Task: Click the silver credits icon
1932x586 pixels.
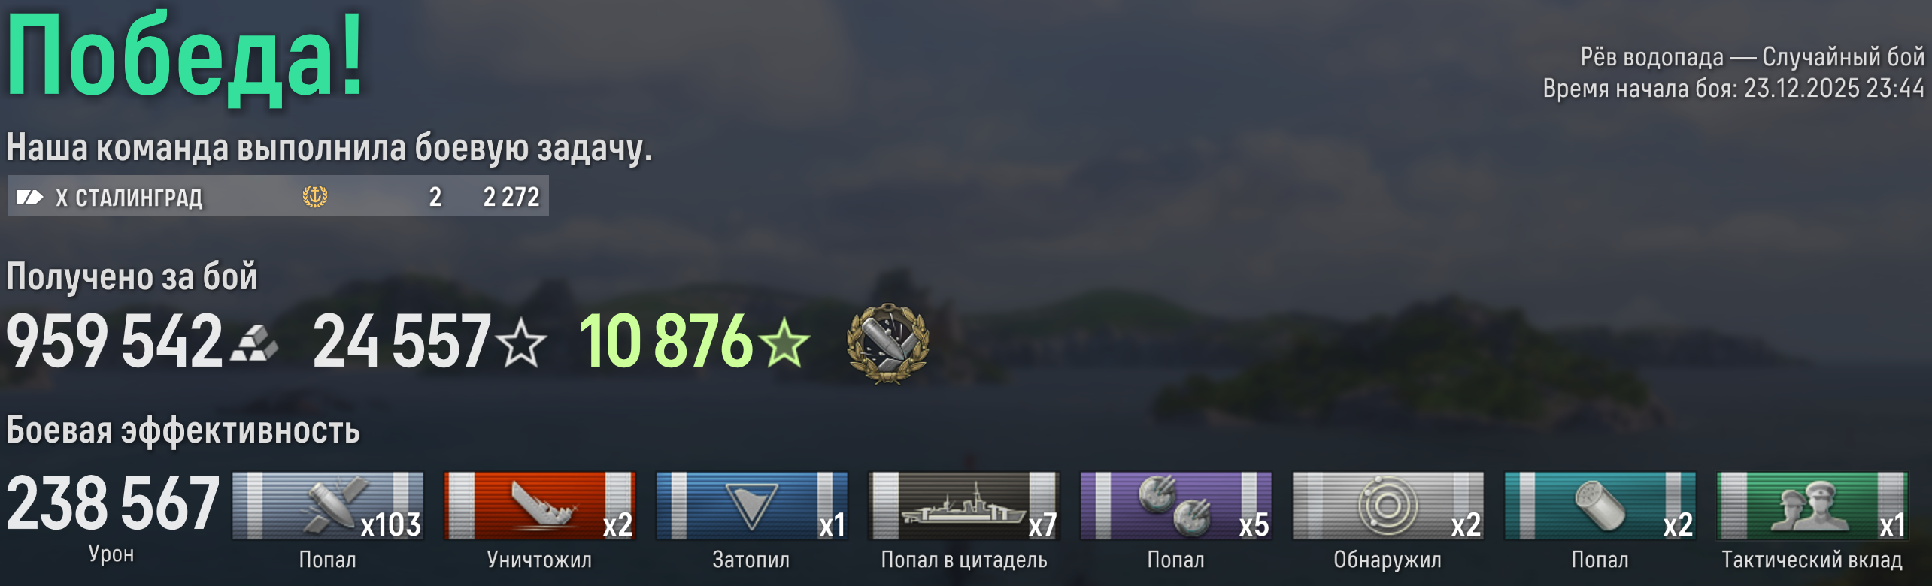Action: pyautogui.click(x=254, y=343)
